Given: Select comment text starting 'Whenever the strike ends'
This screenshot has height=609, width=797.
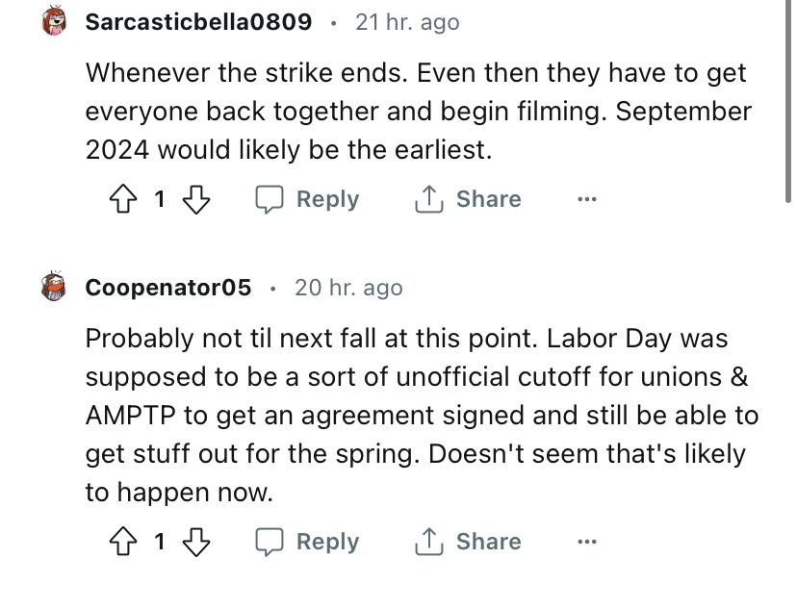Looking at the screenshot, I should (416, 112).
